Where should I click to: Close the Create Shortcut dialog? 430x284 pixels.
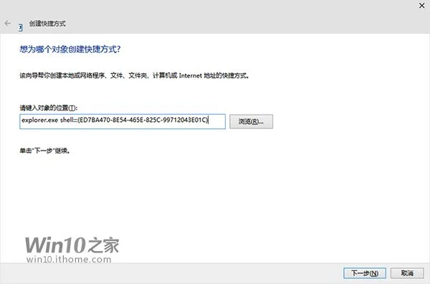(422, 5)
